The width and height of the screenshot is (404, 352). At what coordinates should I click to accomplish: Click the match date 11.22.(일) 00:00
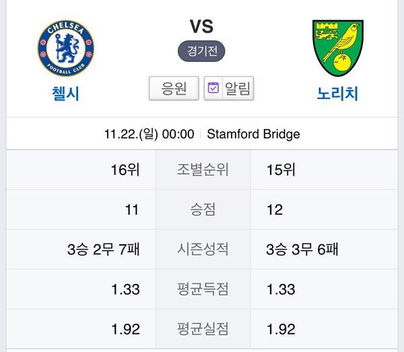coord(149,134)
